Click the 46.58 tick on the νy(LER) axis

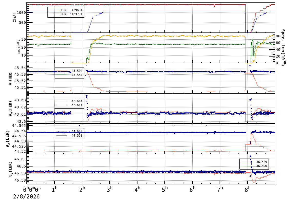[x=20, y=180]
